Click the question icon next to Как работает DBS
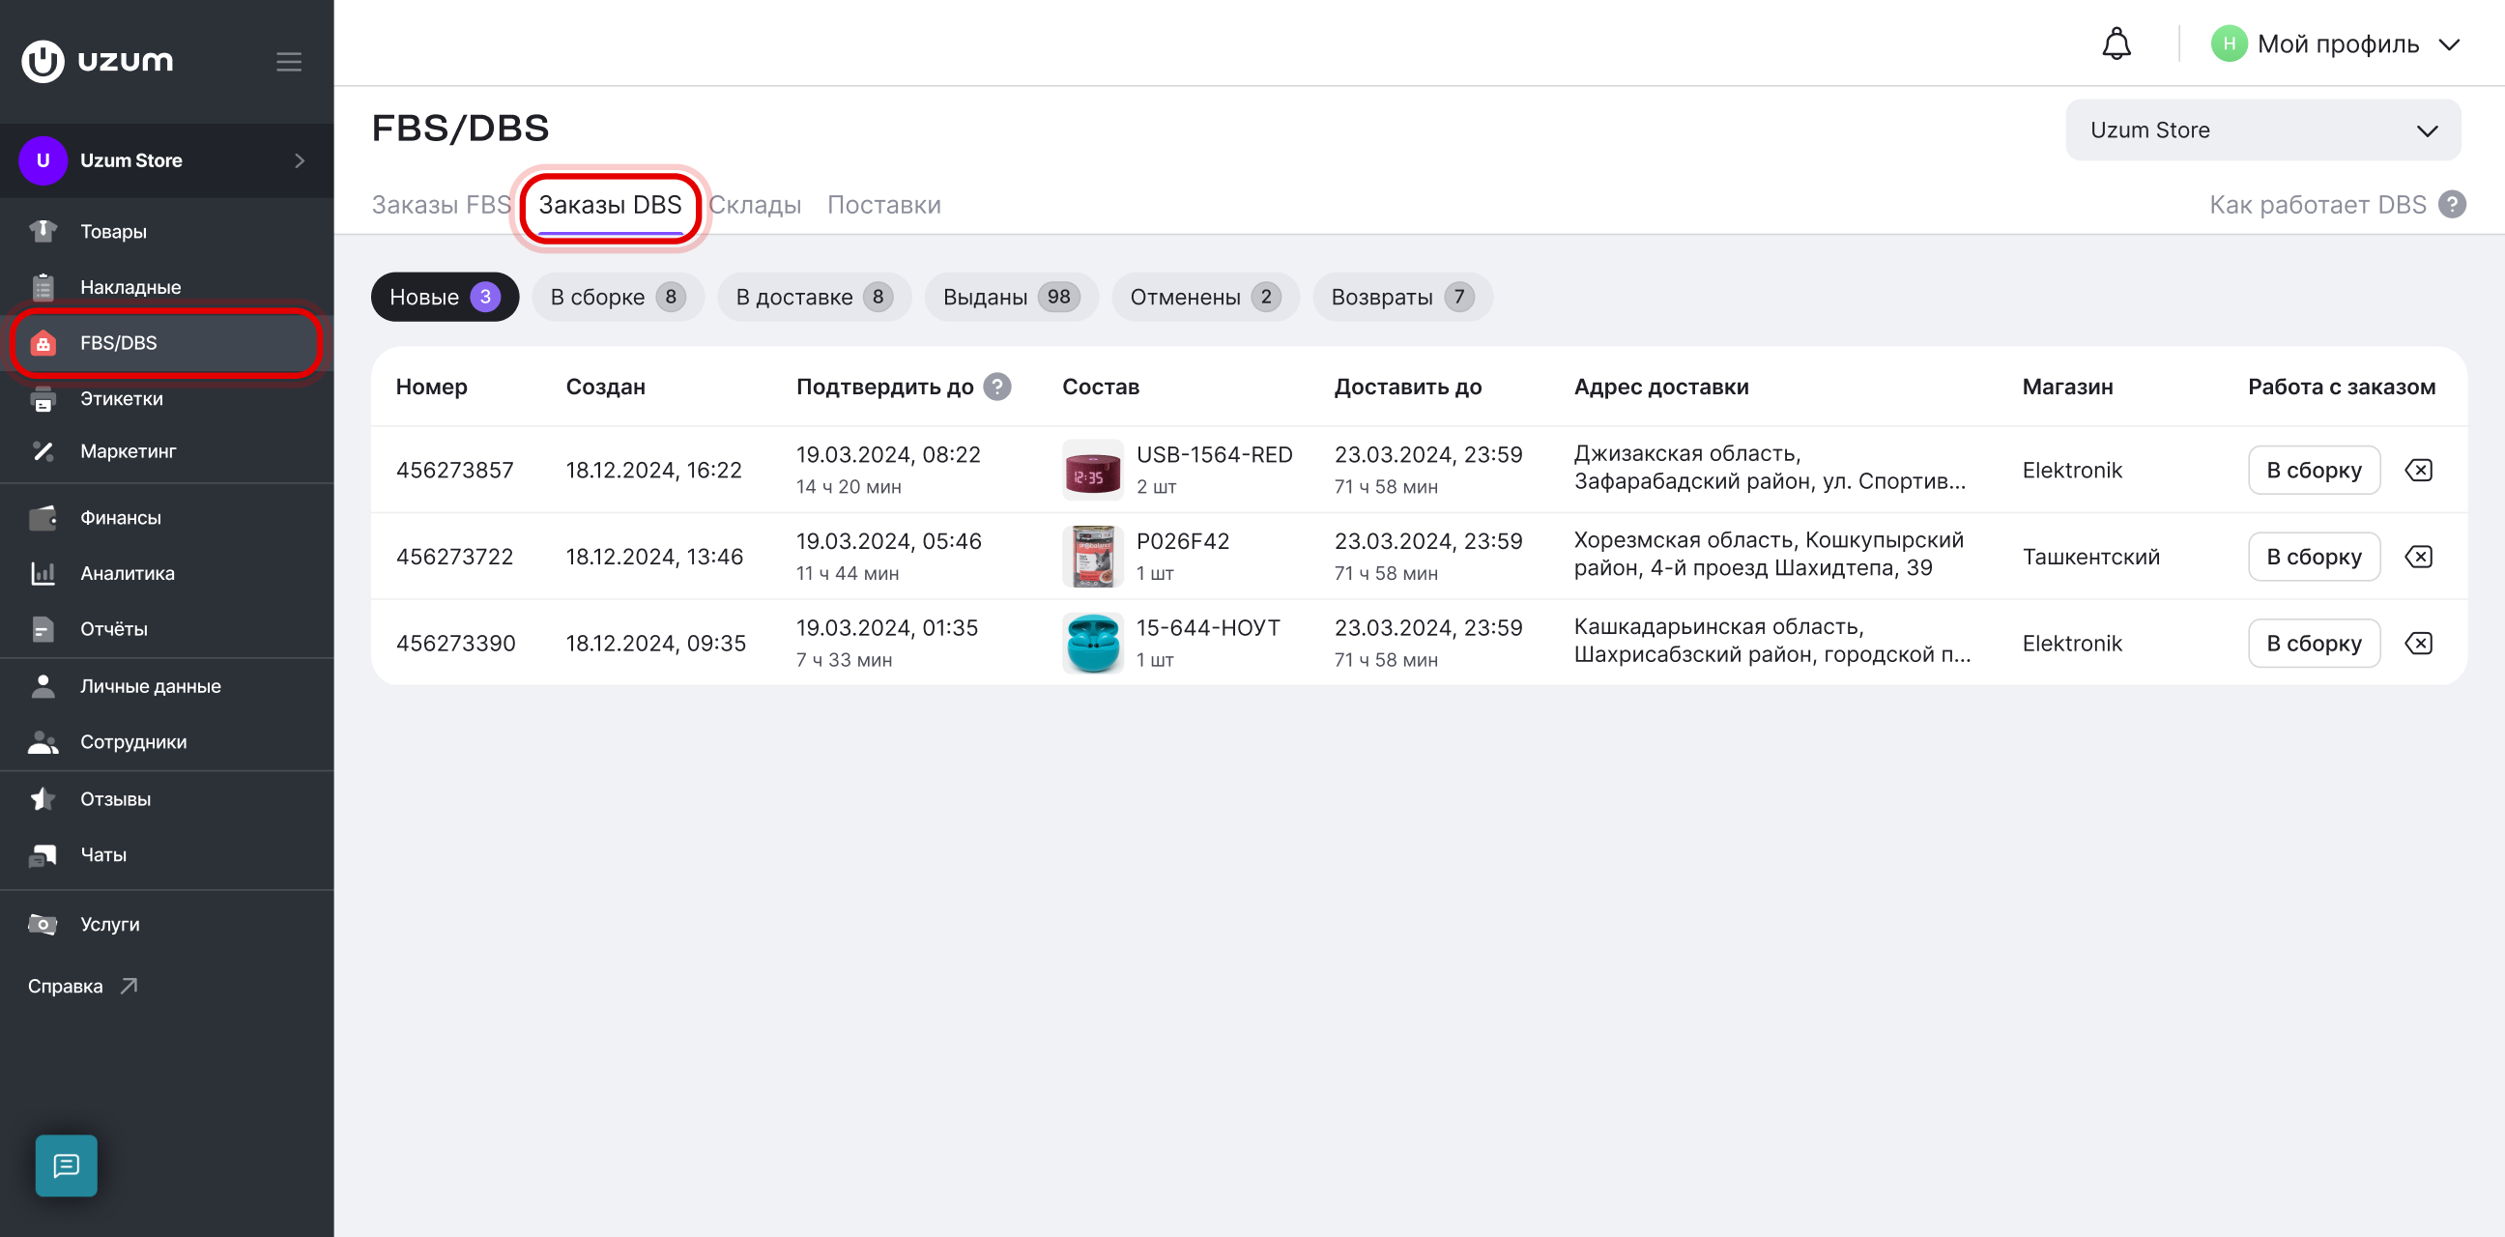Screen dimensions: 2505x1237 click(x=2453, y=204)
